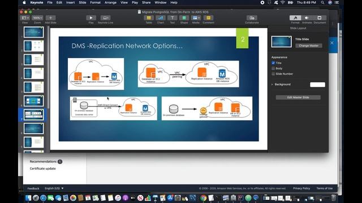Viewport: 362px width, 203px height.
Task: Expand the Background section disclosure triangle
Action: click(272, 85)
